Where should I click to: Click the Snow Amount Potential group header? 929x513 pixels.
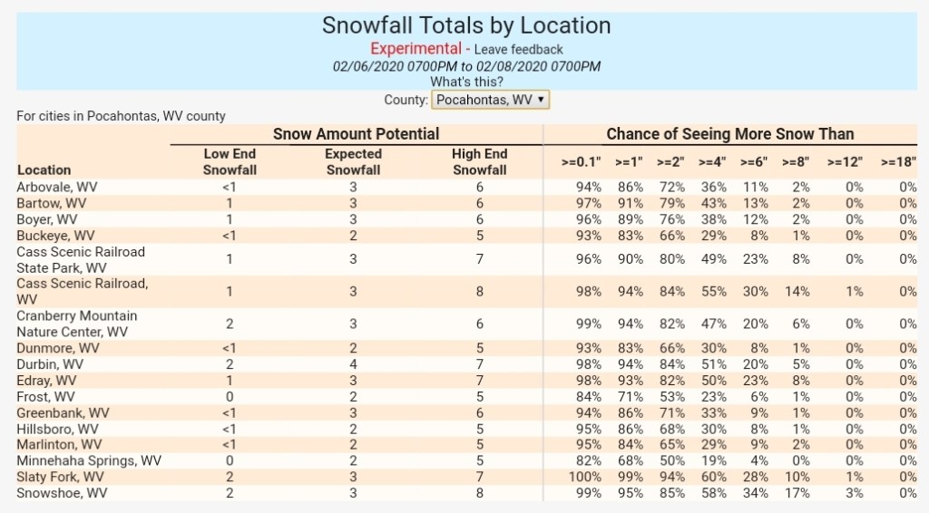pyautogui.click(x=356, y=134)
